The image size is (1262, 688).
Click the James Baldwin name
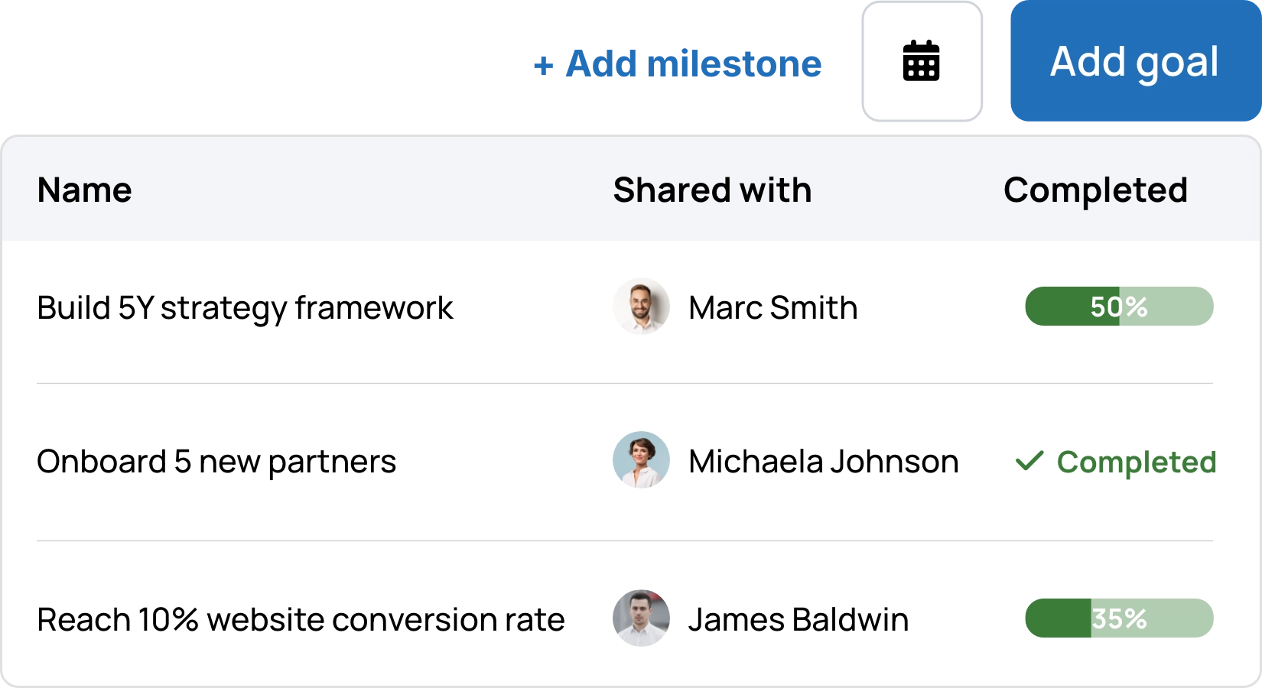798,619
